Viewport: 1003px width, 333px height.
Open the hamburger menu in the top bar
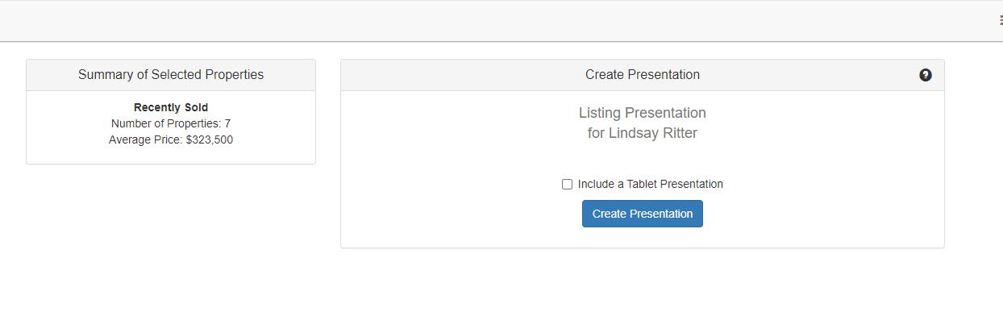click(1000, 21)
